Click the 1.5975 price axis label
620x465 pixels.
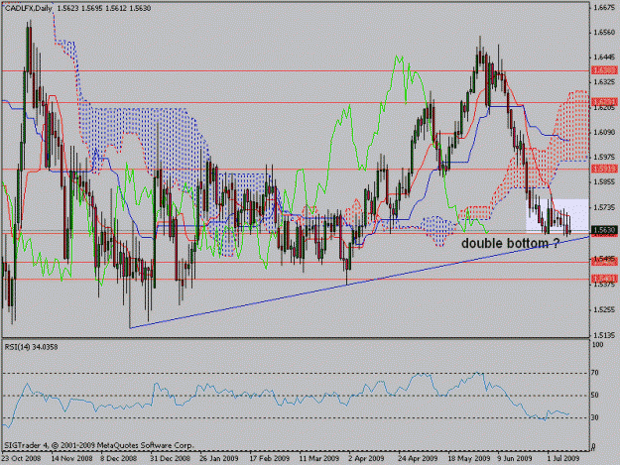(x=604, y=158)
